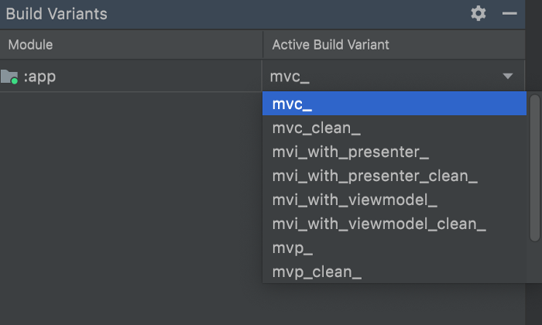Choose mvi_with_viewmodel_clean_ variant

pos(379,224)
